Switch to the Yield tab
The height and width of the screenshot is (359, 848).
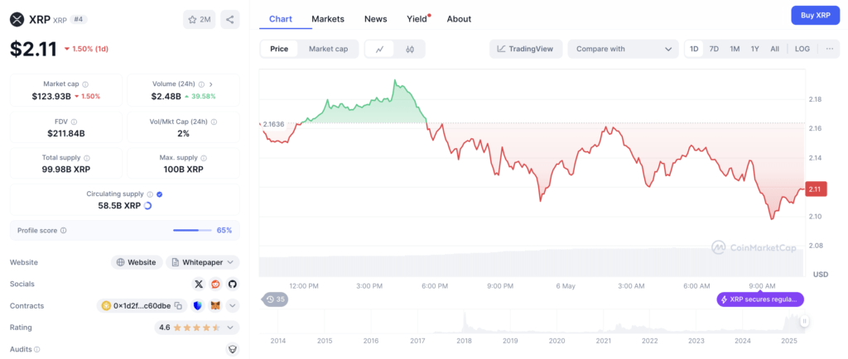coord(417,19)
